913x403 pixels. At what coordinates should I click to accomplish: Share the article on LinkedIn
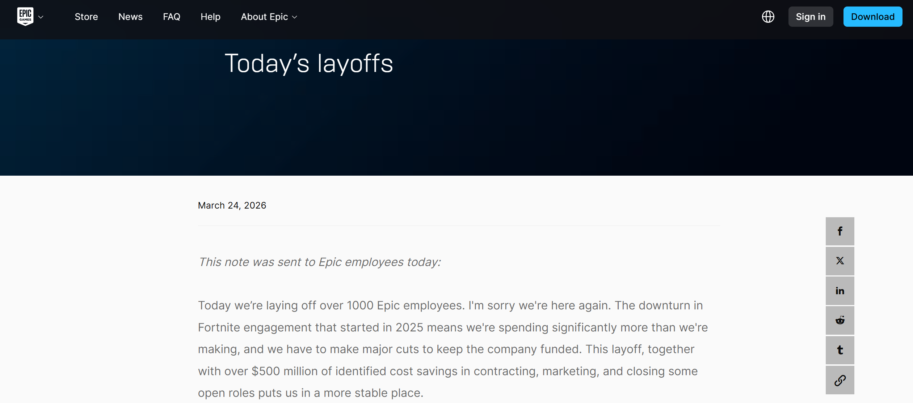point(840,291)
